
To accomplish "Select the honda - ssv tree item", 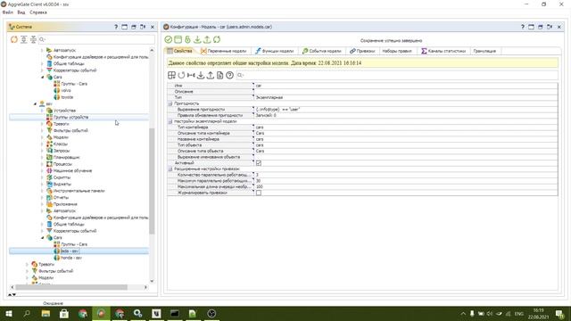I will [x=71, y=258].
